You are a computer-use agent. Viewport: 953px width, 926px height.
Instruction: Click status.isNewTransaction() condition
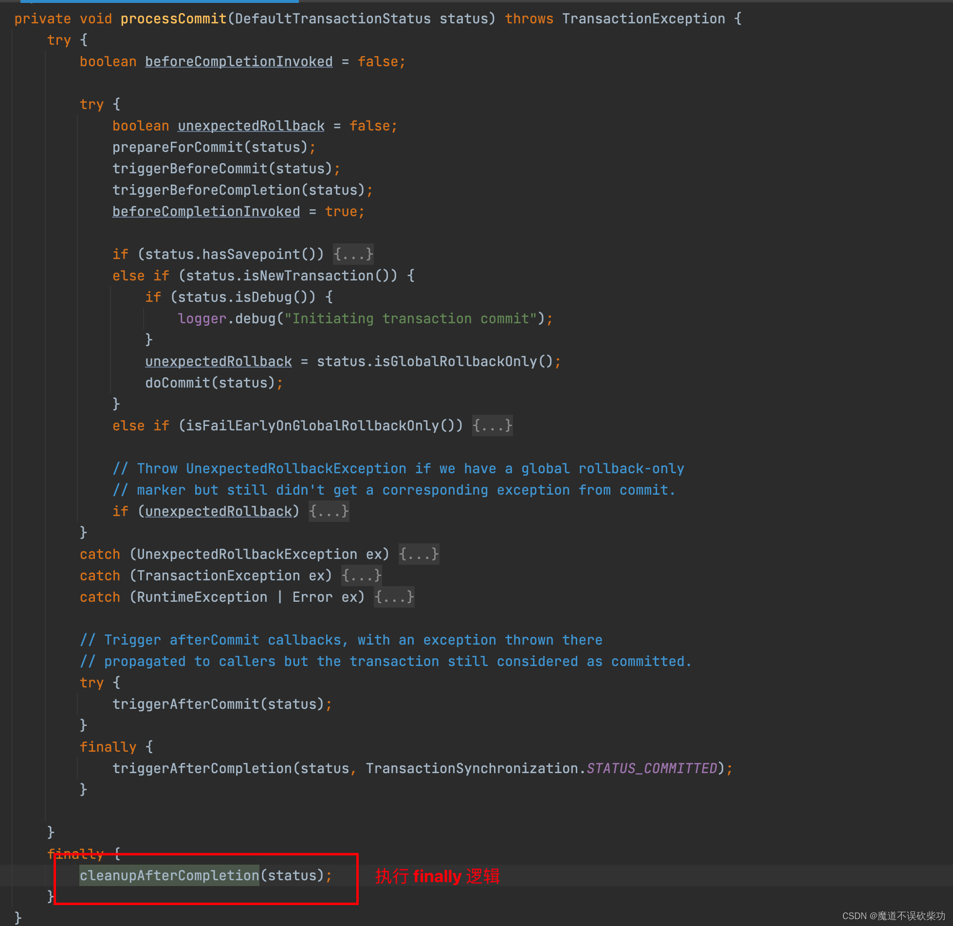287,276
